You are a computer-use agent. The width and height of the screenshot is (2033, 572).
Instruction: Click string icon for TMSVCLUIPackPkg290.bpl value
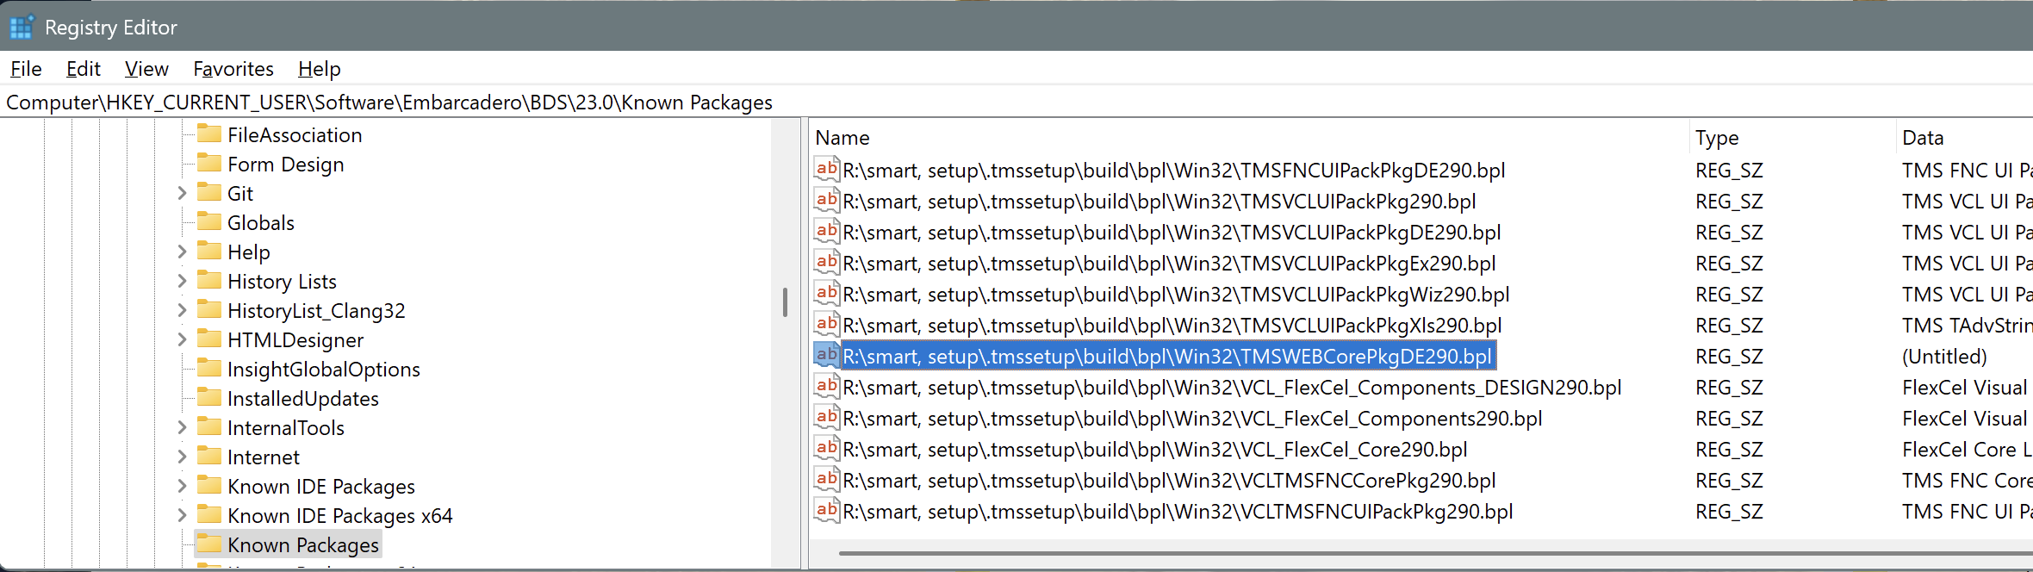(x=827, y=200)
